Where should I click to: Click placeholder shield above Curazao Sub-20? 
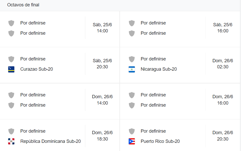11,59
